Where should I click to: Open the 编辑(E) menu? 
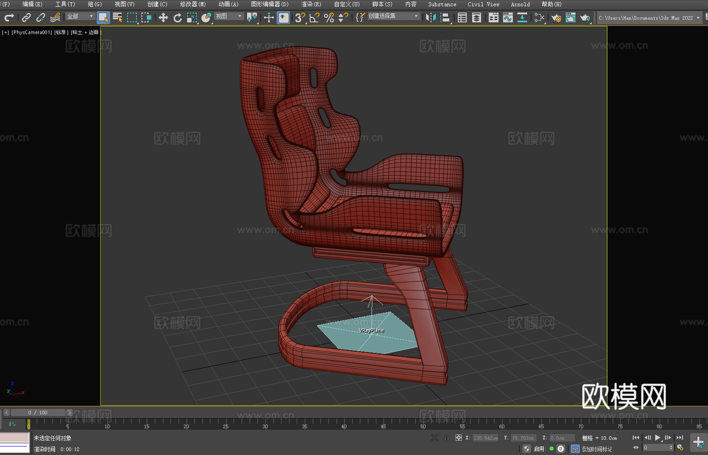point(32,4)
